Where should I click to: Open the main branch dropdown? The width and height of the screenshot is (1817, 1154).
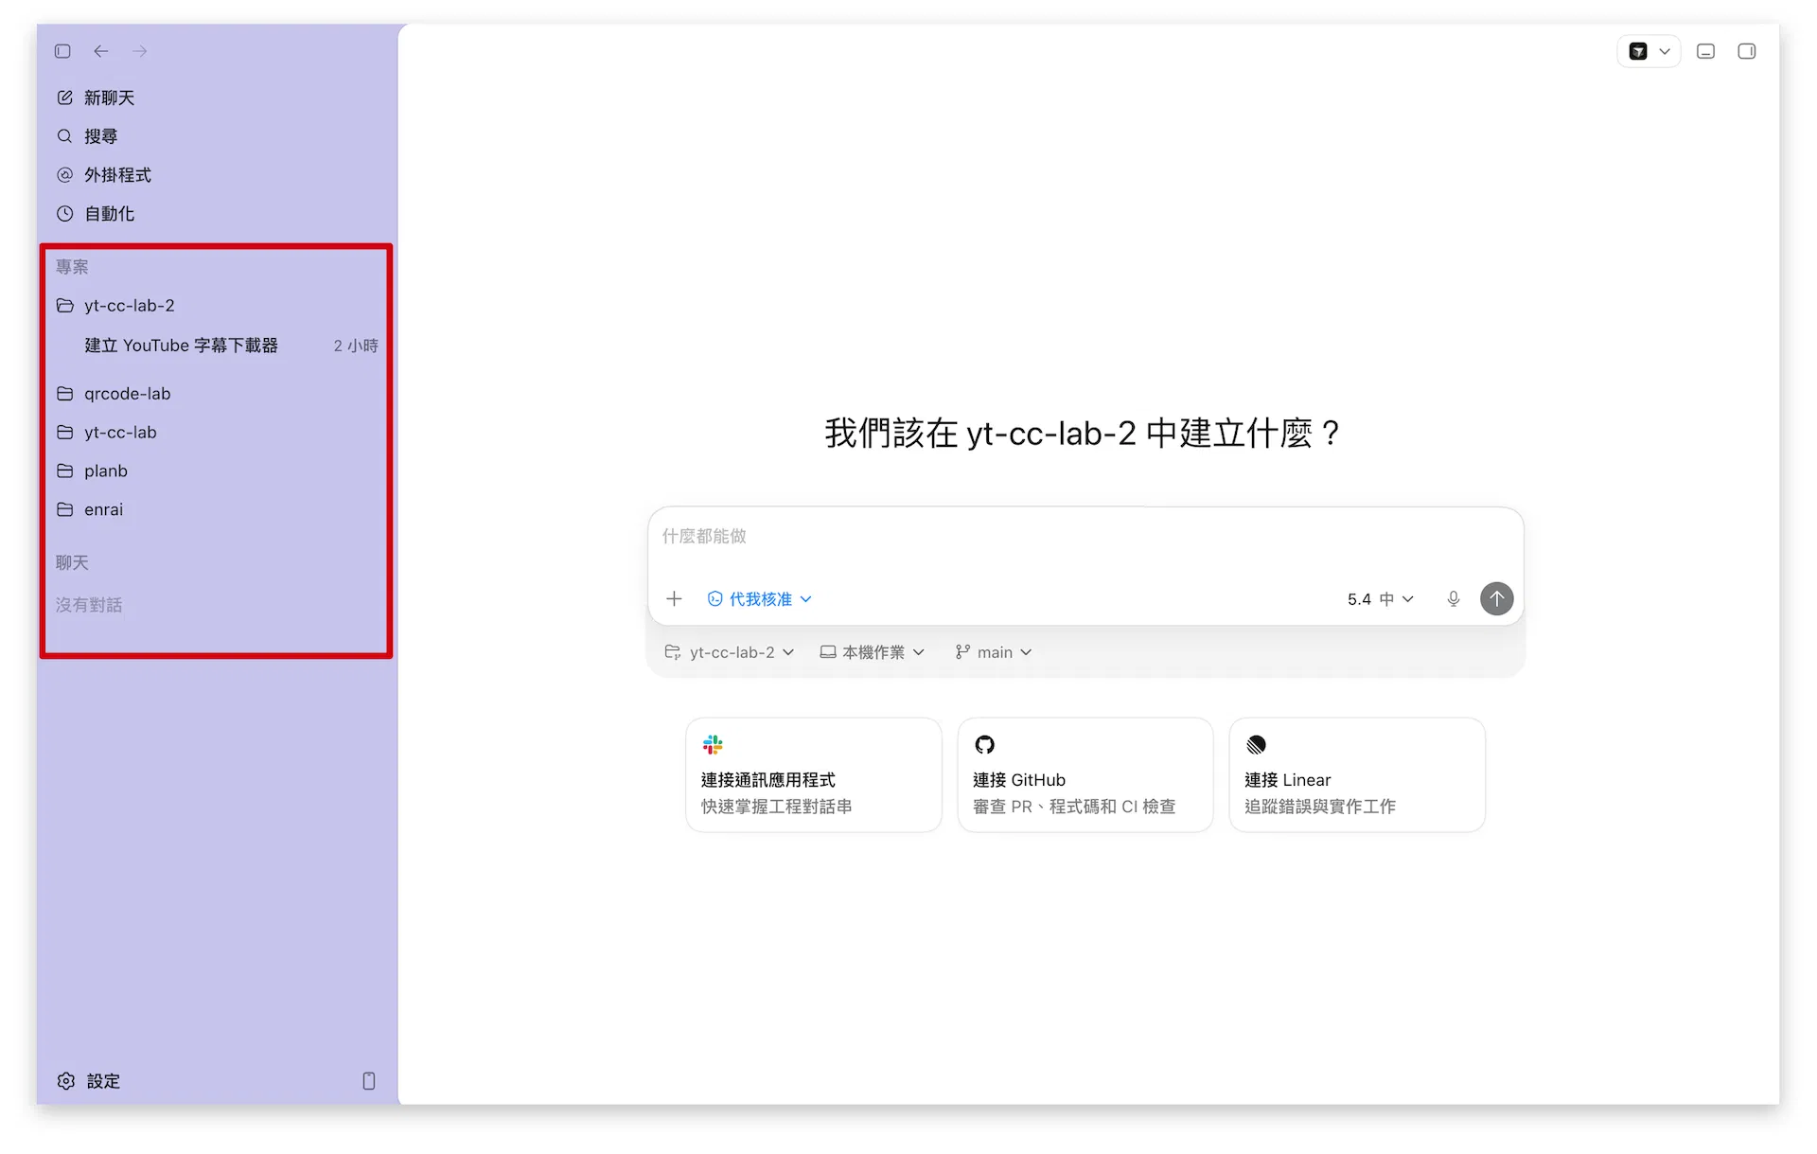click(994, 652)
